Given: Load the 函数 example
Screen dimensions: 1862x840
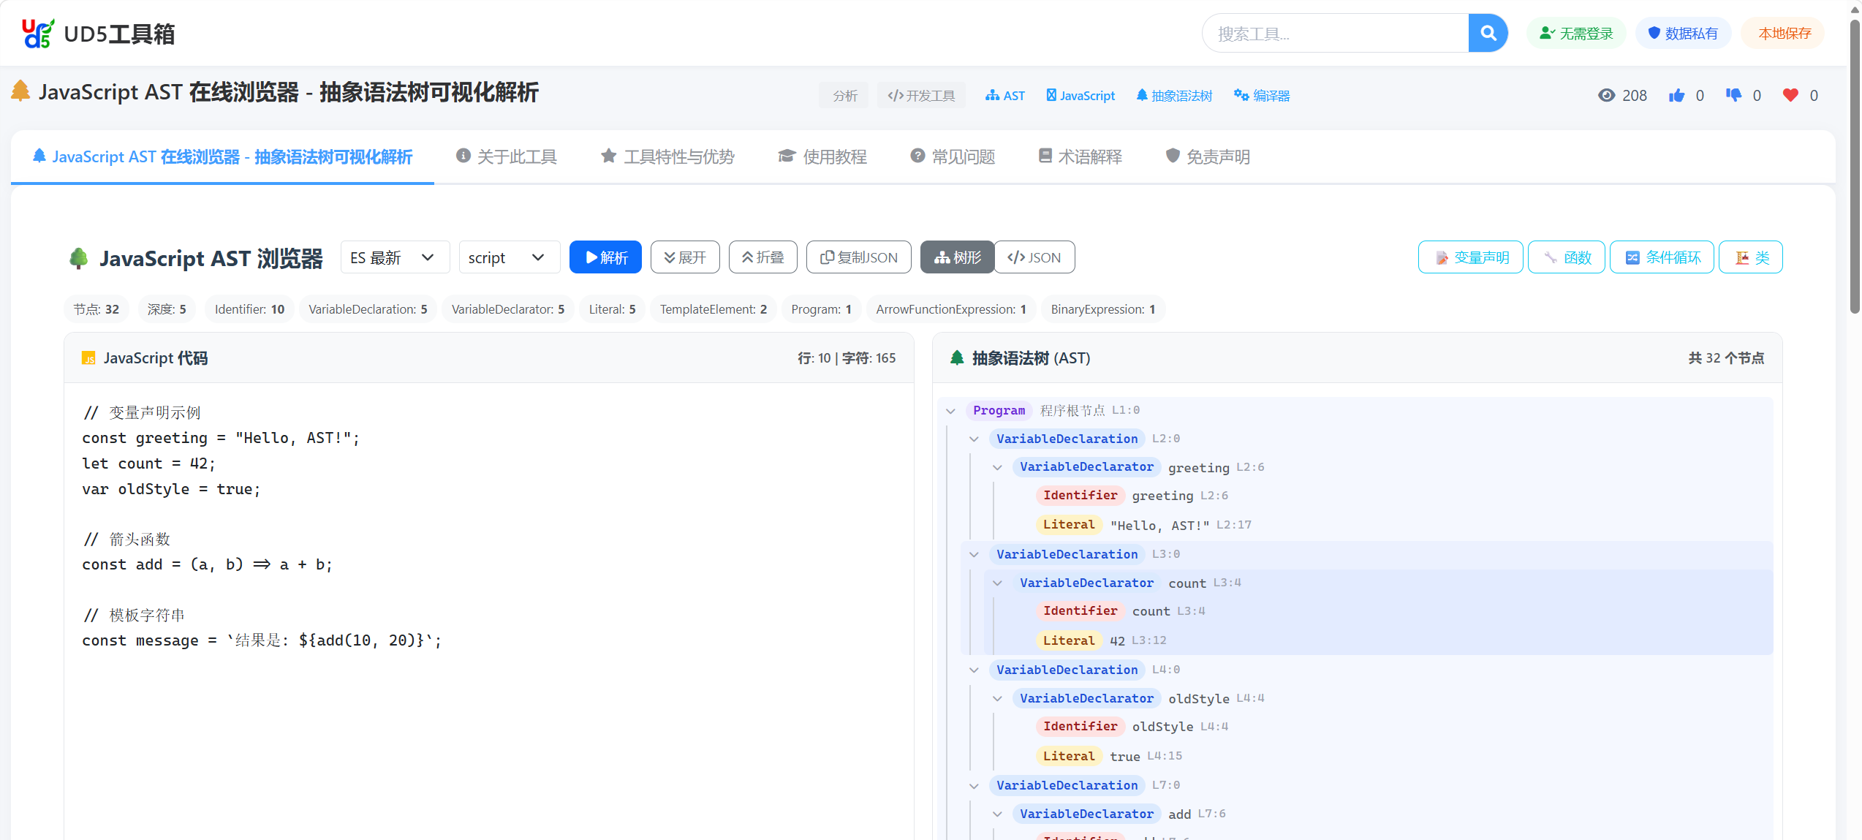Looking at the screenshot, I should coord(1567,257).
